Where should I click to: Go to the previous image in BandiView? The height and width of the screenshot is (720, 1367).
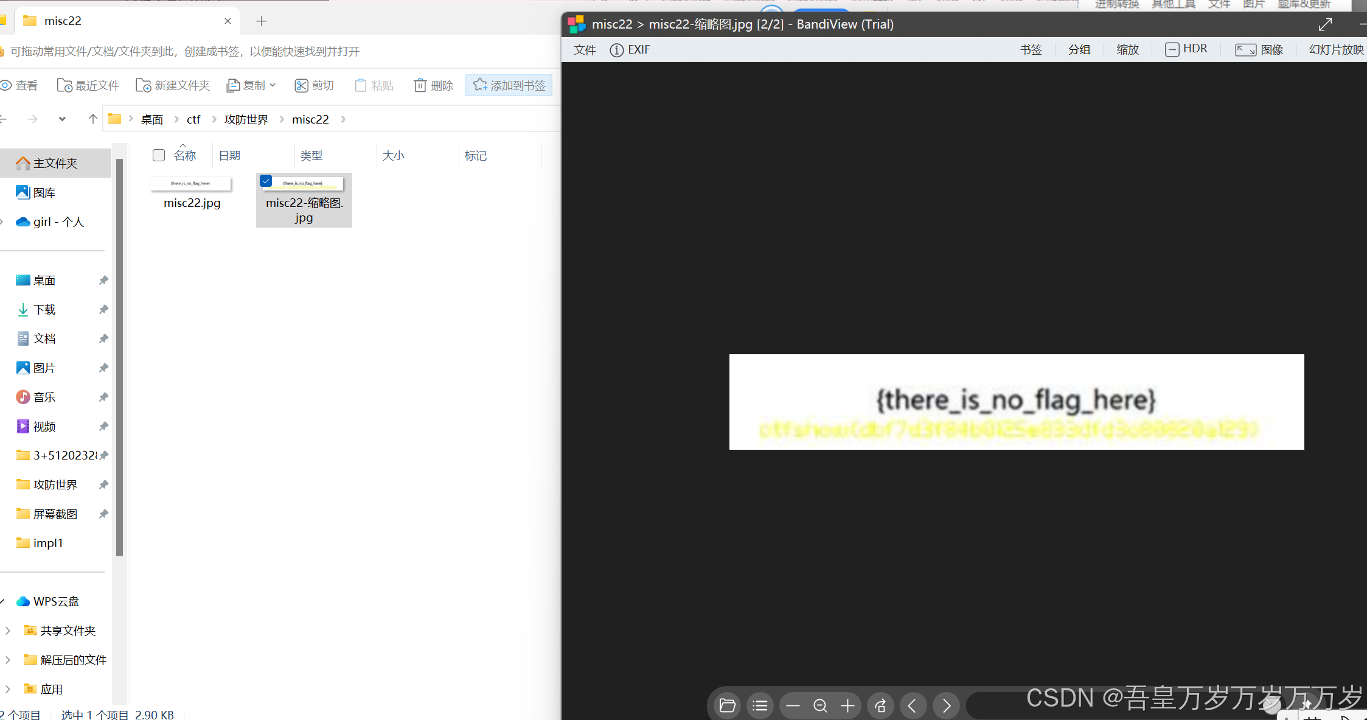tap(913, 705)
